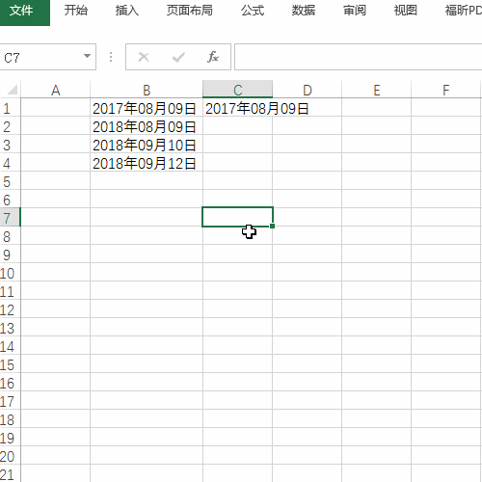Open the 页面布局 ribbon tab

click(190, 11)
